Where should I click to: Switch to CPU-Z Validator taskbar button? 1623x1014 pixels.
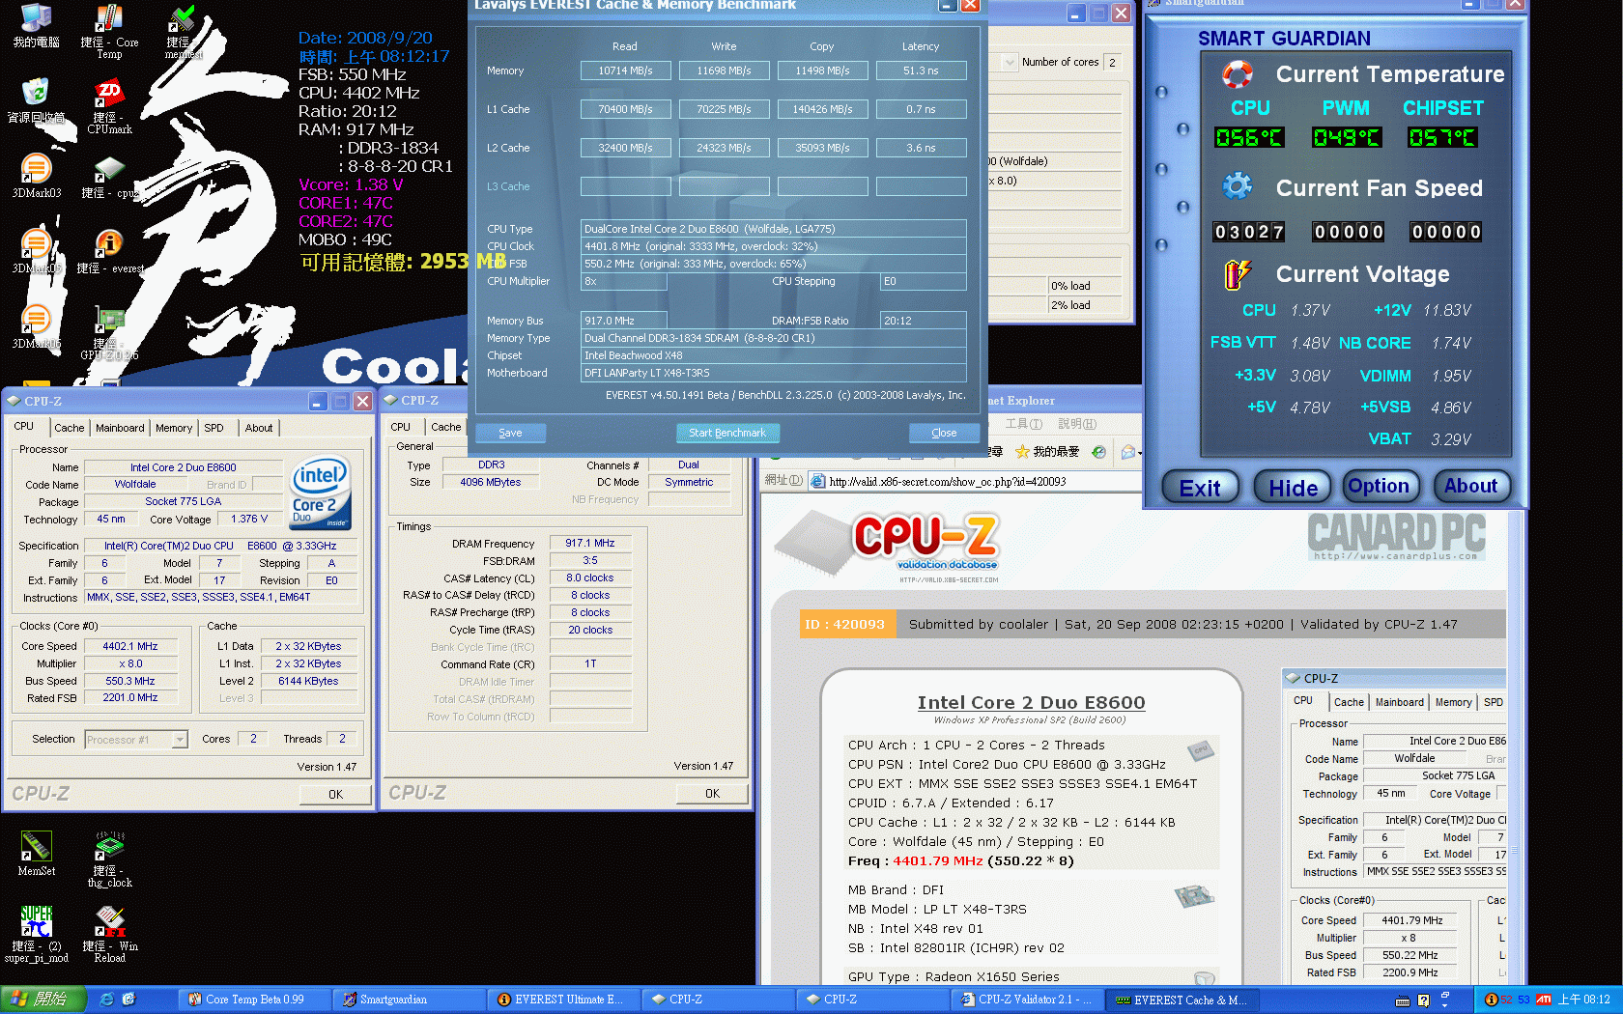coord(1027,1000)
